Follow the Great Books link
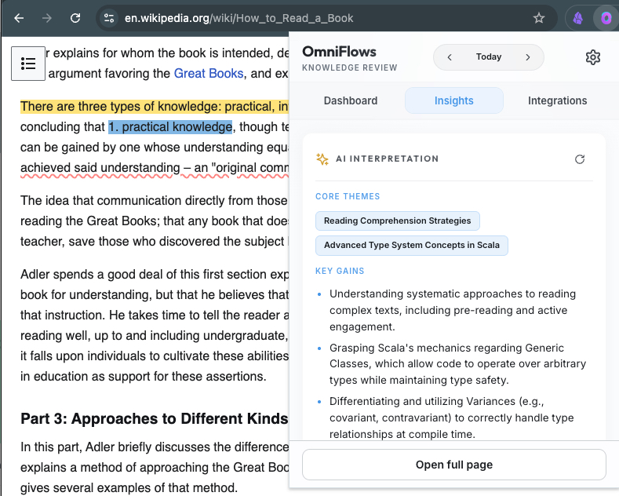 [x=209, y=74]
